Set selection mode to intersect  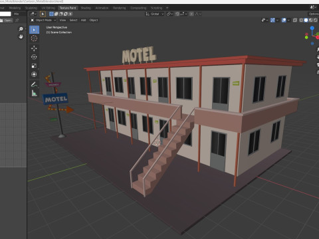coord(70,14)
